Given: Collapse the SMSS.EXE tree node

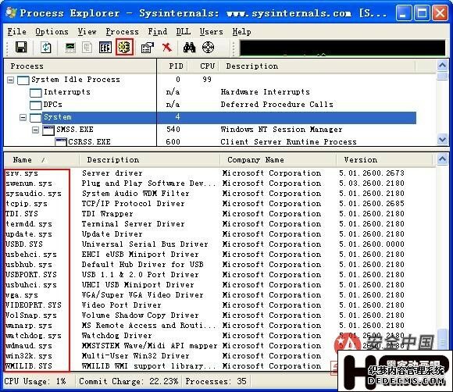Looking at the screenshot, I should [35, 130].
